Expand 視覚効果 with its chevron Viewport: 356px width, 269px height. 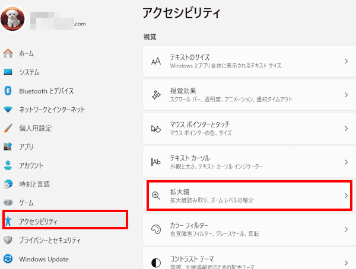click(x=347, y=95)
